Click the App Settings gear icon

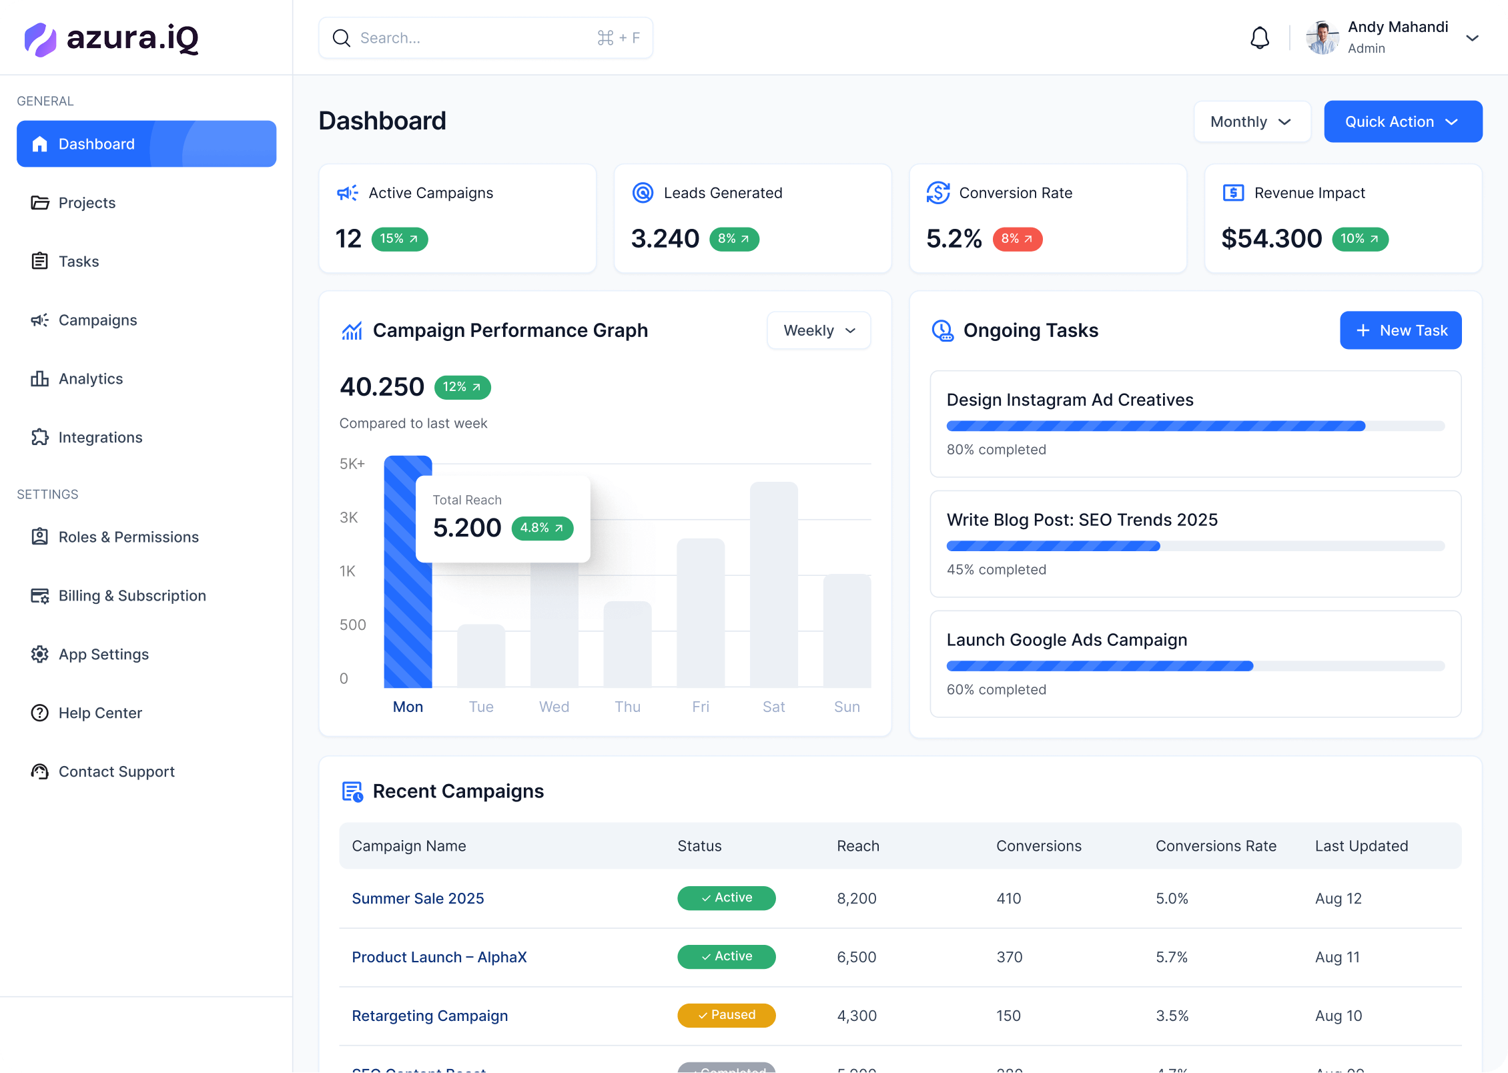[x=39, y=655]
